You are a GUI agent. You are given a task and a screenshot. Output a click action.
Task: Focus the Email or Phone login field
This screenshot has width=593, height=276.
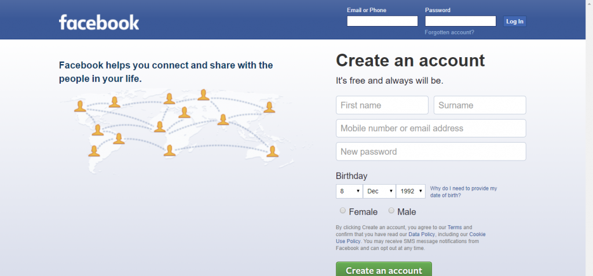click(382, 21)
